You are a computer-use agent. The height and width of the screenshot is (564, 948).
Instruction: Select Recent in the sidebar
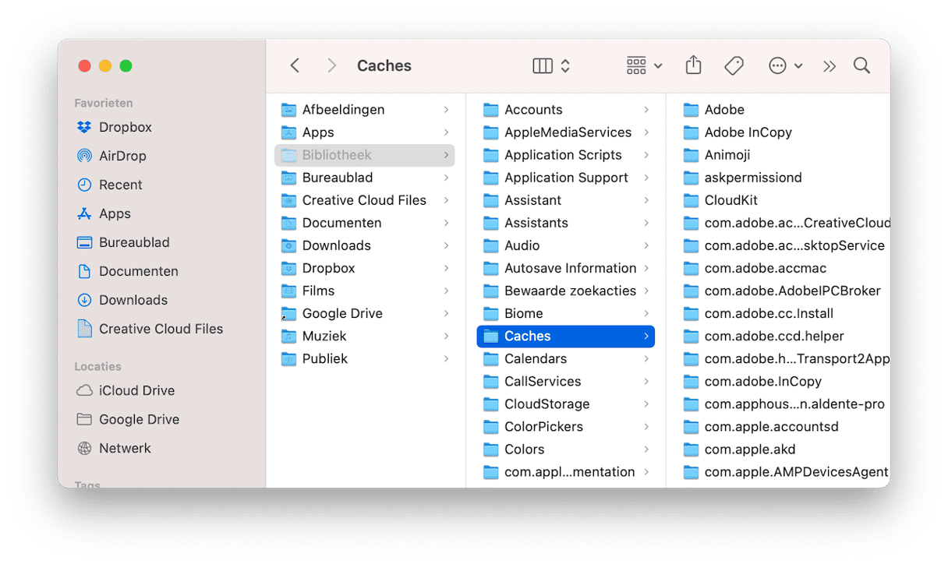[x=120, y=185]
